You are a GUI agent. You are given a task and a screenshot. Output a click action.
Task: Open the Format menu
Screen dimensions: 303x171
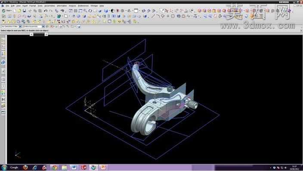[32, 6]
